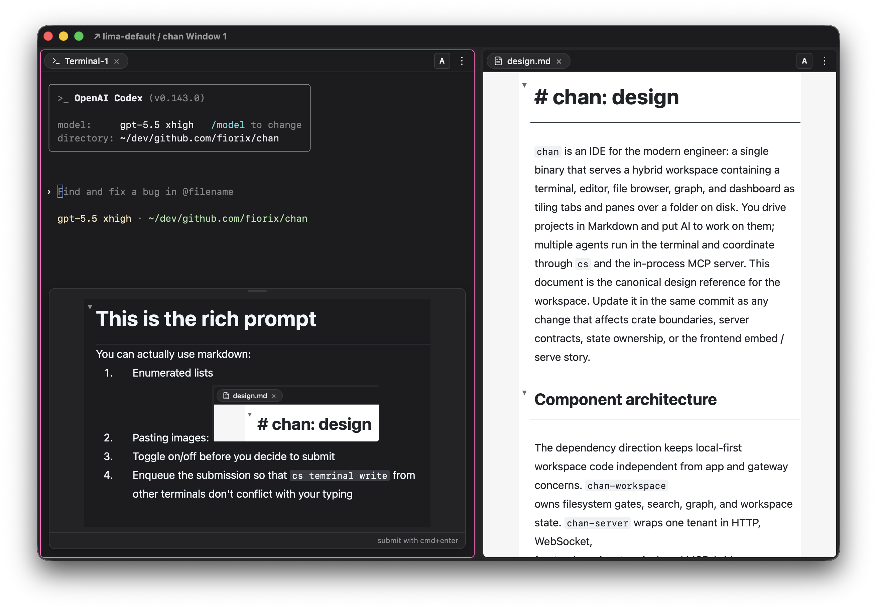Switch to the Terminal-1 tab
Viewport: 877px width, 610px height.
coord(86,61)
